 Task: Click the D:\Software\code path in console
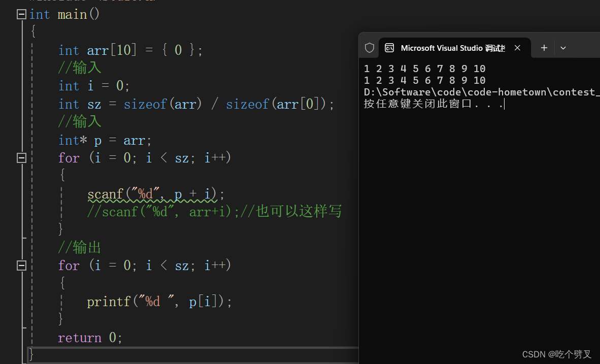pos(482,92)
